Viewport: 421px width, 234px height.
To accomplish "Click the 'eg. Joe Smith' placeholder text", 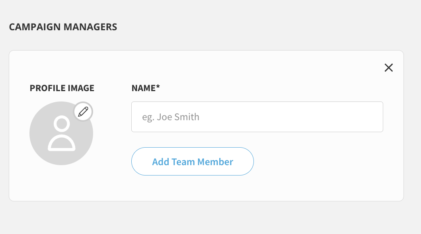I will [171, 117].
